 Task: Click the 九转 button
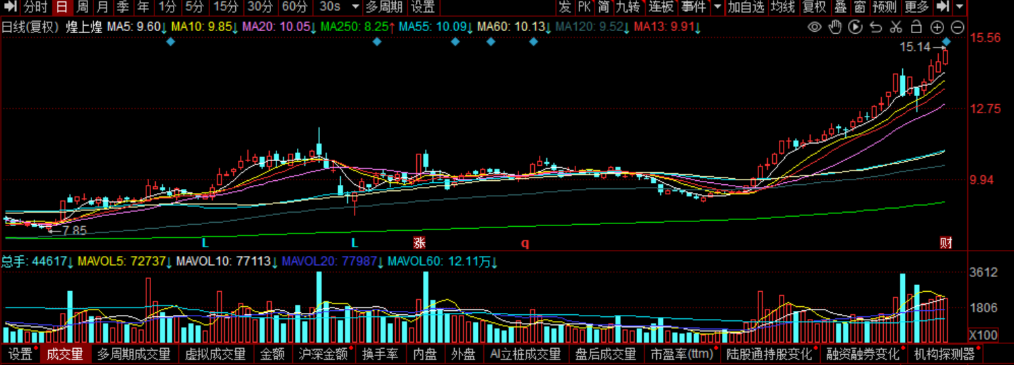pos(628,7)
